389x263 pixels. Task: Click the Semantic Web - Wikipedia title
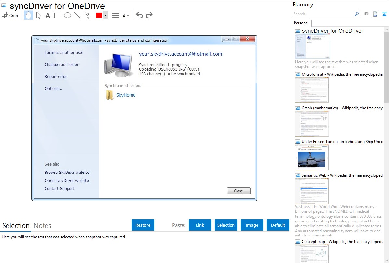(342, 175)
